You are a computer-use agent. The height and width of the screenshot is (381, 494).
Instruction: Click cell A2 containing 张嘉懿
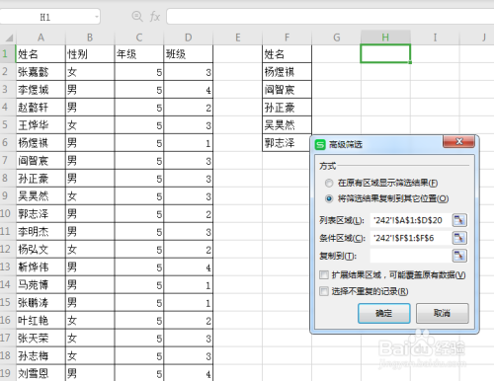41,71
